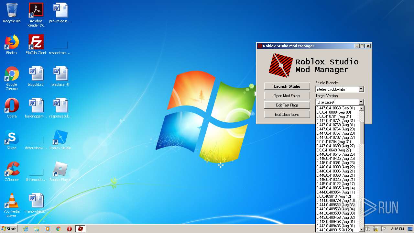Open Internet Explorer from the taskbar
The image size is (414, 233).
[x=26, y=229]
